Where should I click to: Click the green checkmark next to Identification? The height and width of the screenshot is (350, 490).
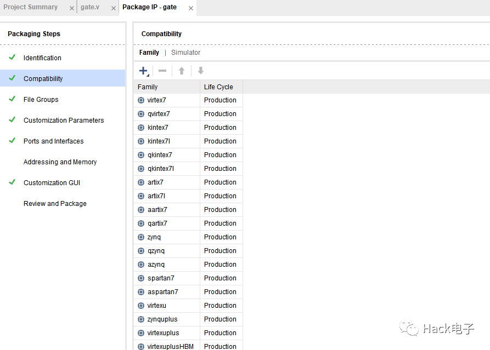point(12,57)
